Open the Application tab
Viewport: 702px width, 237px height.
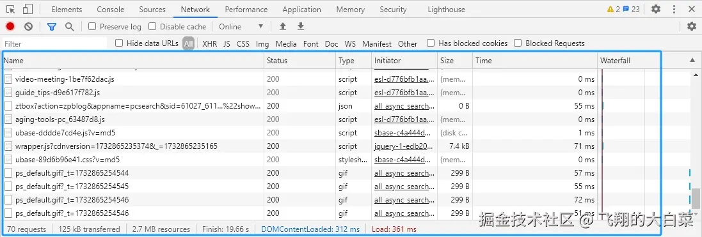tap(302, 10)
